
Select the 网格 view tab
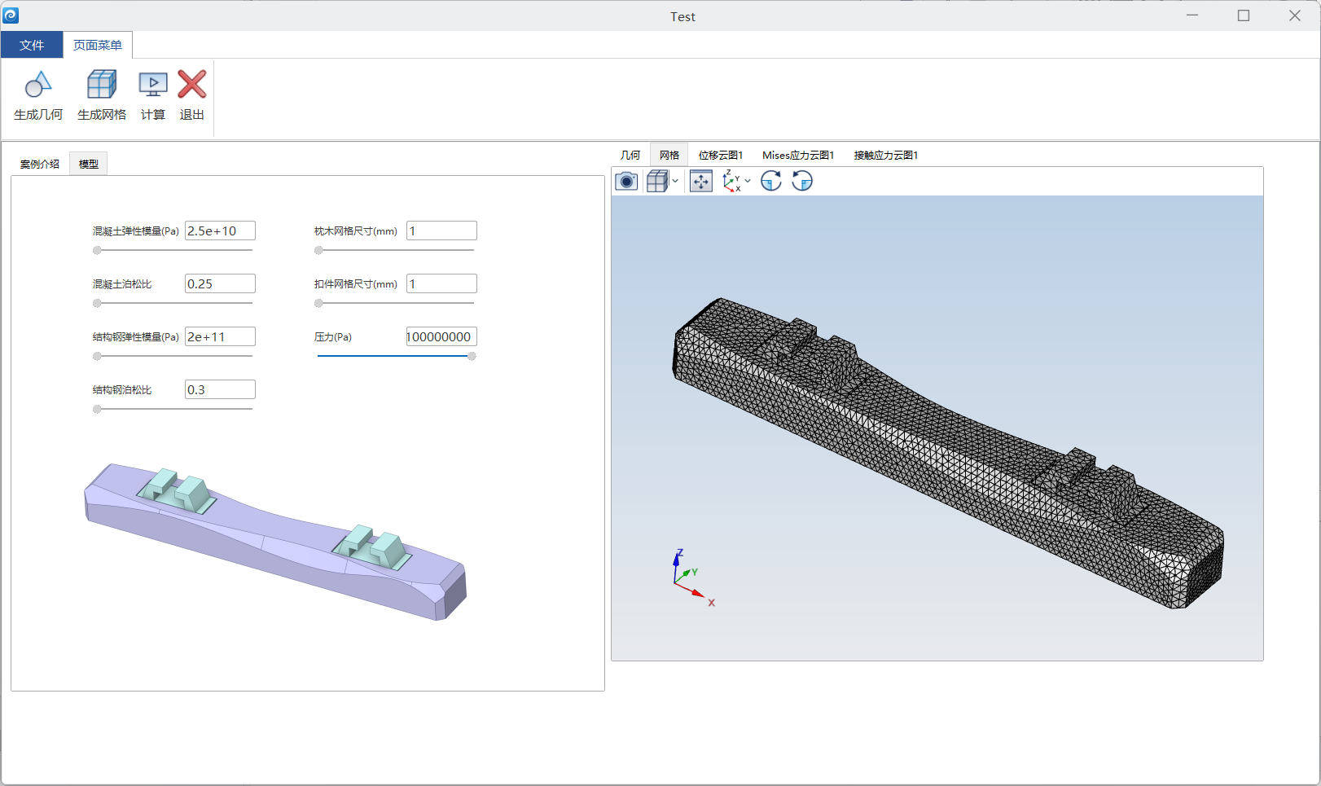669,155
